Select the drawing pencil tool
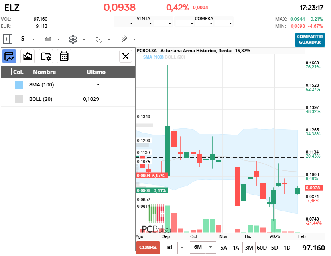This screenshot has width=331, height=256. [124, 39]
